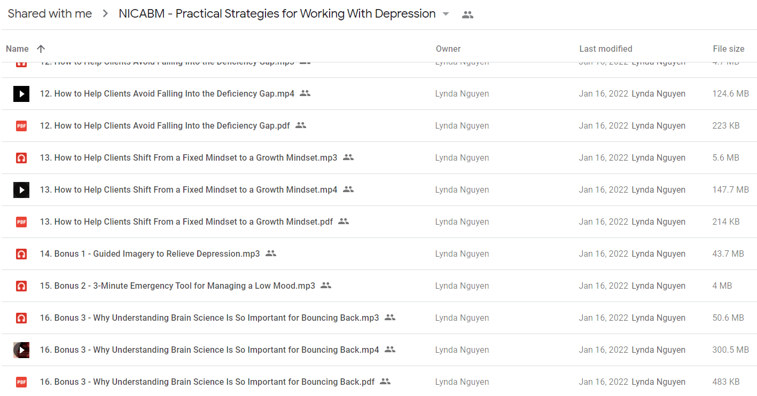Image resolution: width=757 pixels, height=396 pixels.
Task: Reverse sort order with the Name arrow
Action: pyautogui.click(x=41, y=49)
